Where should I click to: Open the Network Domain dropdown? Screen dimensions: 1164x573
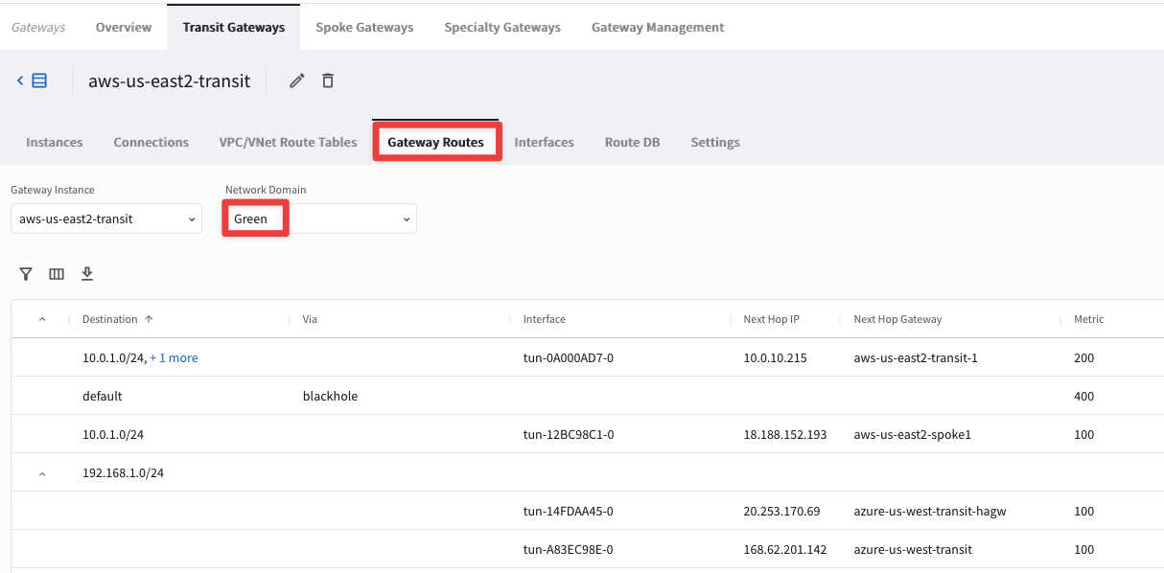pyautogui.click(x=320, y=219)
